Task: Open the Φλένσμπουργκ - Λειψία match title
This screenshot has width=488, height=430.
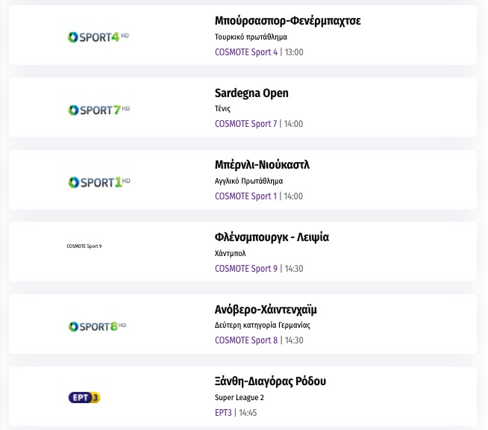Action: point(272,237)
